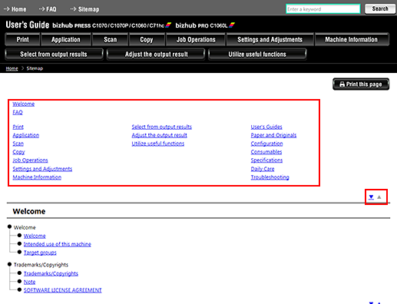Open the Specifications link
397x304 pixels.
click(x=266, y=160)
